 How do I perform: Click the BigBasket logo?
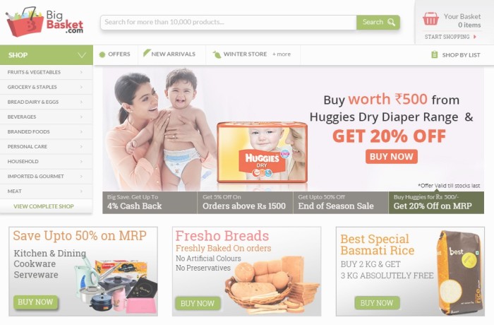(x=44, y=22)
